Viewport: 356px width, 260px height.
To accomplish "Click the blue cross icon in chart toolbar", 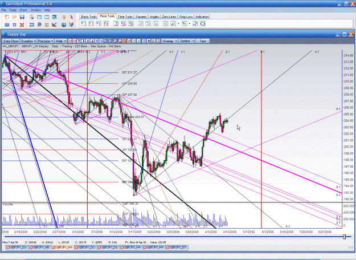I will coord(149,41).
